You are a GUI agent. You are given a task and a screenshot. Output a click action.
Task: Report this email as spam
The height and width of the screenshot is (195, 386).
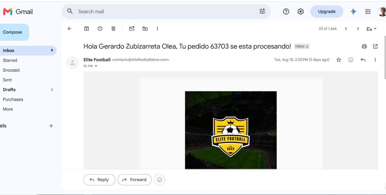coord(100,29)
